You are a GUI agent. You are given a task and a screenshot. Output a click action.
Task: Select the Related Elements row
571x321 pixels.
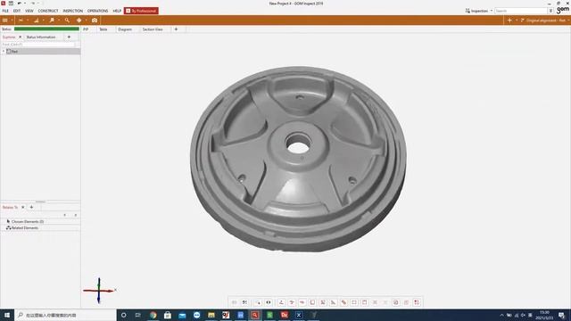click(40, 228)
